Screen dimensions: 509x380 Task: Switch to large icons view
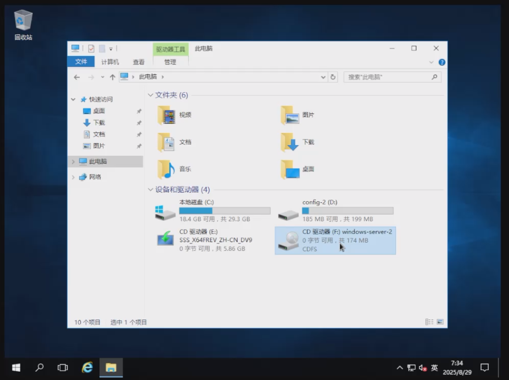[x=440, y=322]
